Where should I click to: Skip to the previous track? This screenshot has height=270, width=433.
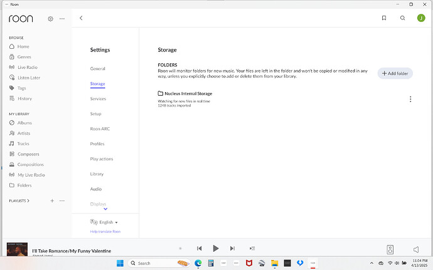tap(199, 249)
